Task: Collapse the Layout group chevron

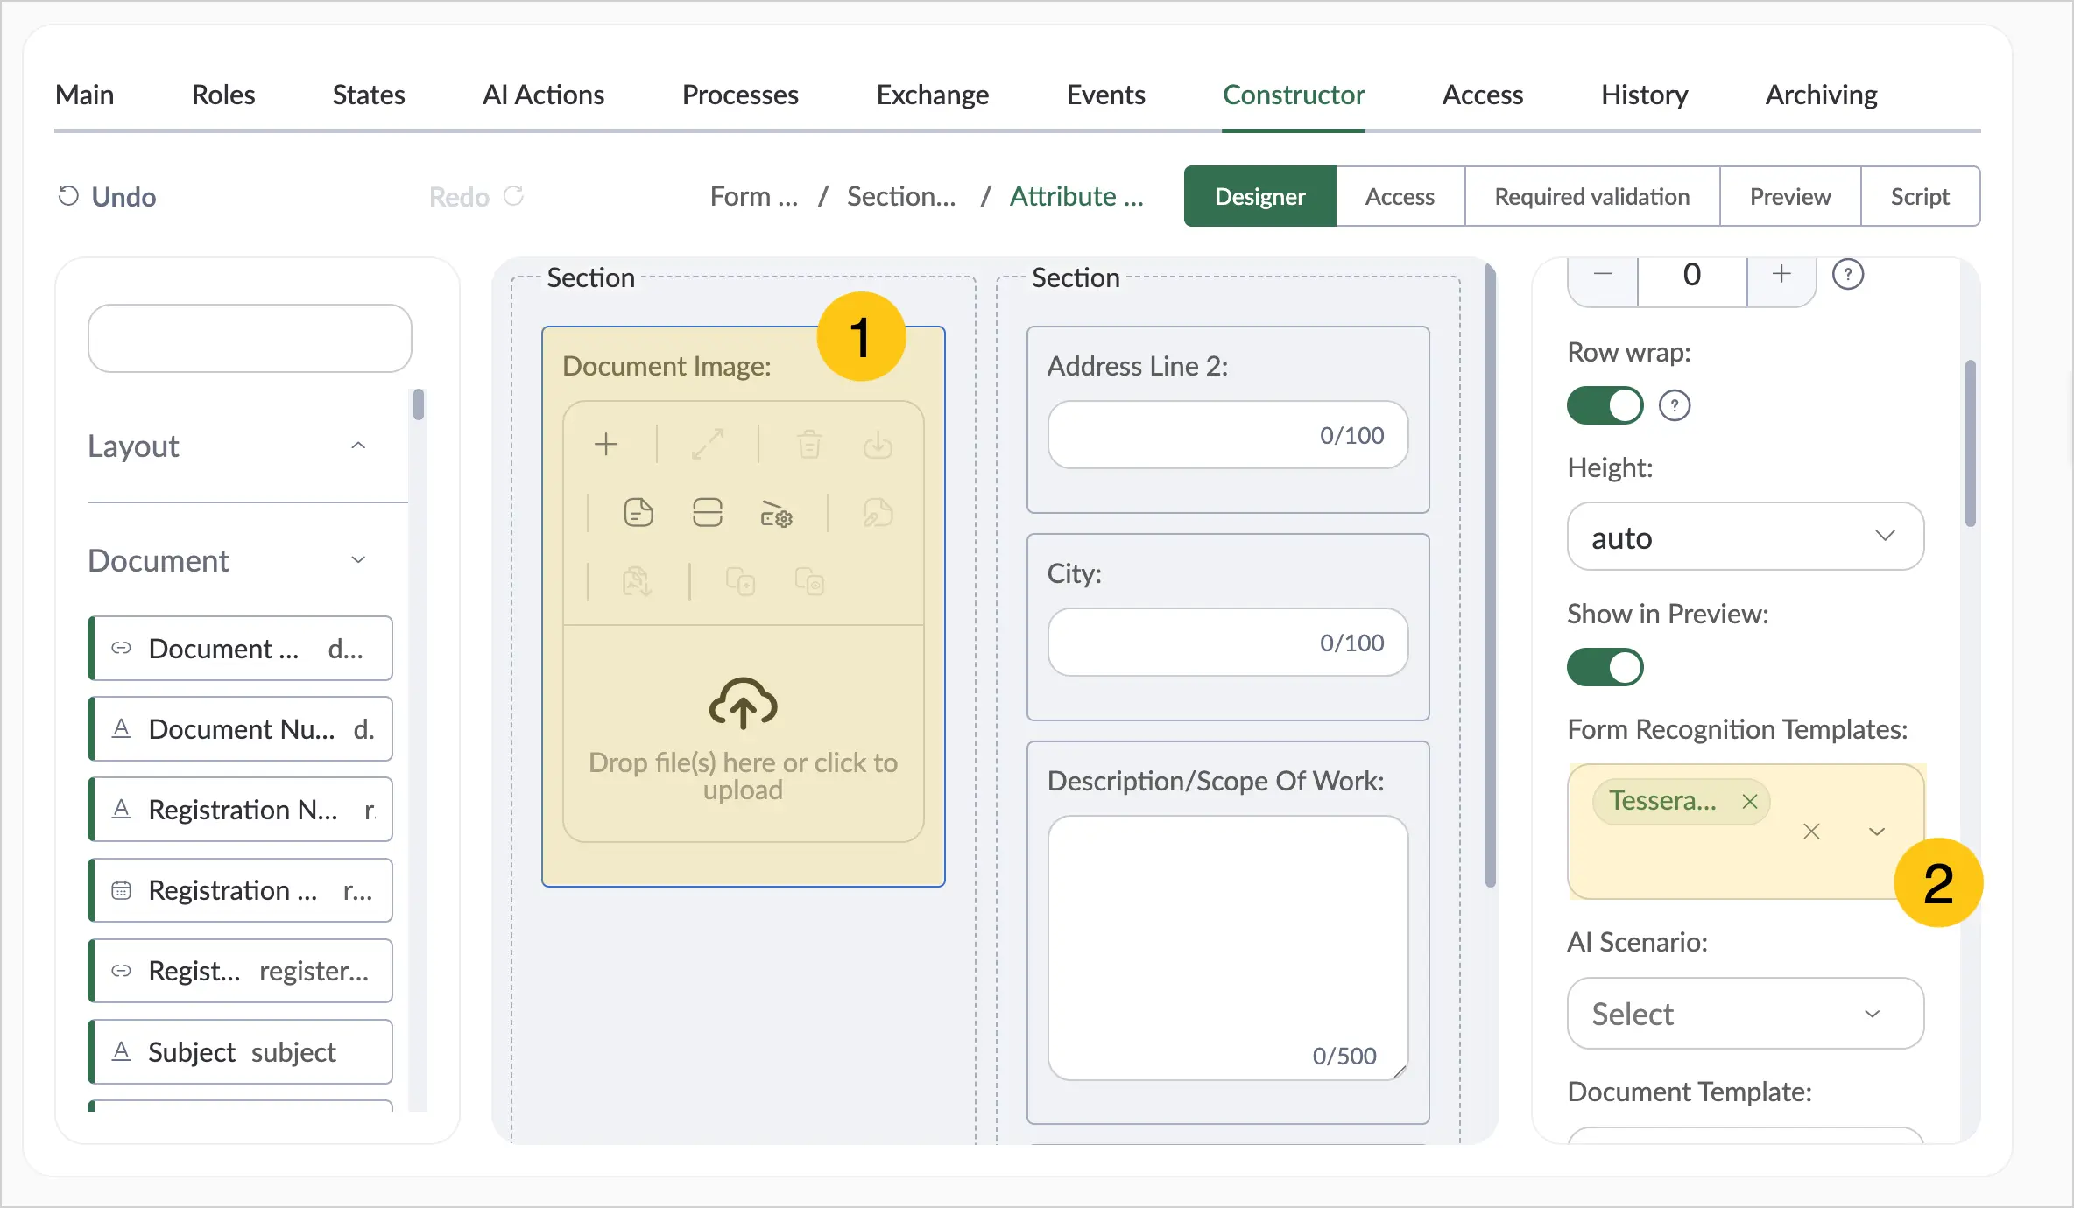Action: click(x=358, y=446)
